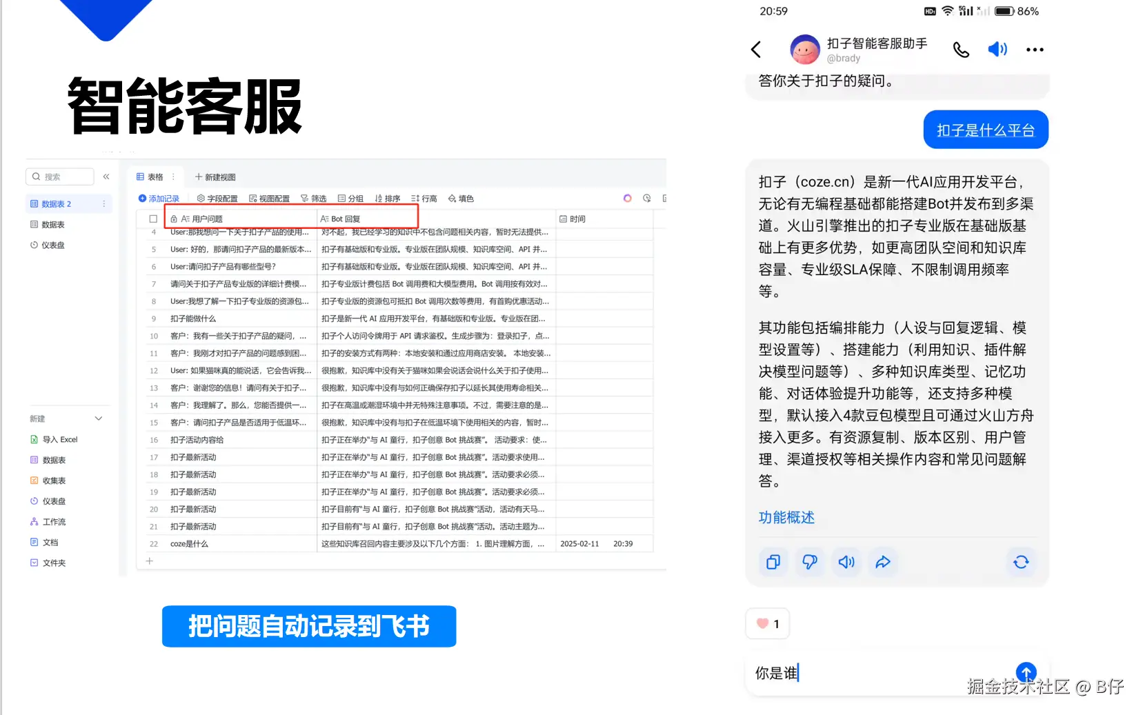Click the 时间 column header
Viewport: 1143px width, 715px height.
[604, 219]
